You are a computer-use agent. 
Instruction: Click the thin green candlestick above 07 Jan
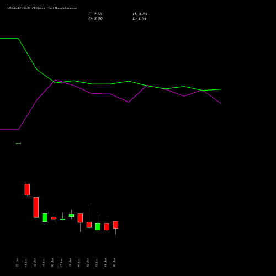[62, 219]
